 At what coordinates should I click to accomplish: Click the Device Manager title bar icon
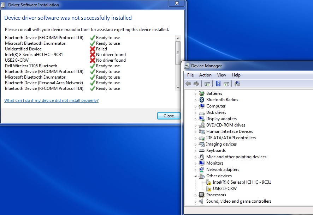tap(187, 66)
